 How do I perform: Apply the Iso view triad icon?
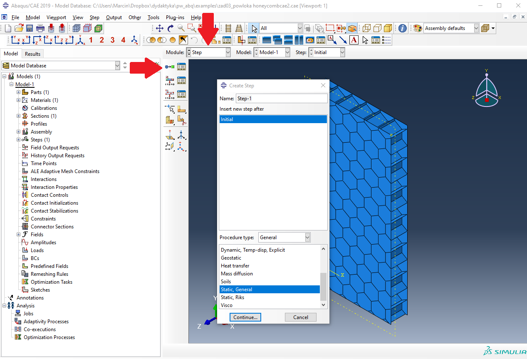(x=134, y=40)
